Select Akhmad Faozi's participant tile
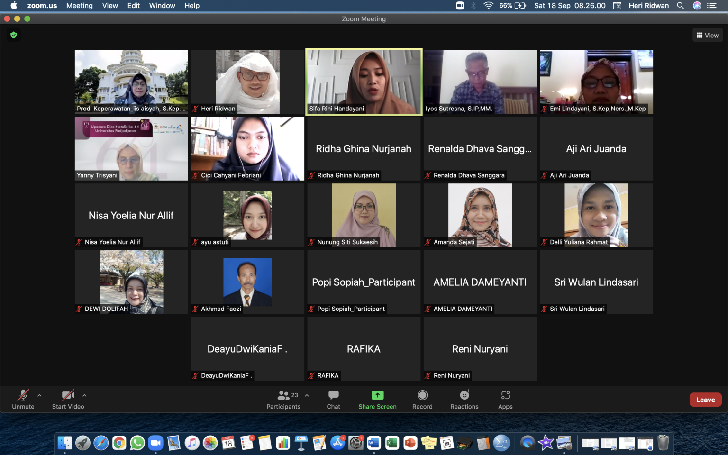The height and width of the screenshot is (455, 728). 247,282
